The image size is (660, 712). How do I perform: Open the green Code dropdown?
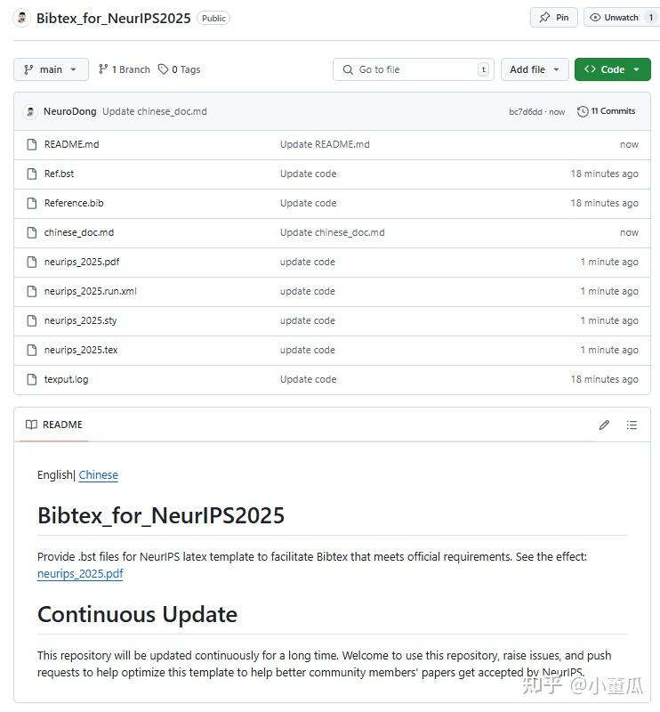[x=612, y=69]
